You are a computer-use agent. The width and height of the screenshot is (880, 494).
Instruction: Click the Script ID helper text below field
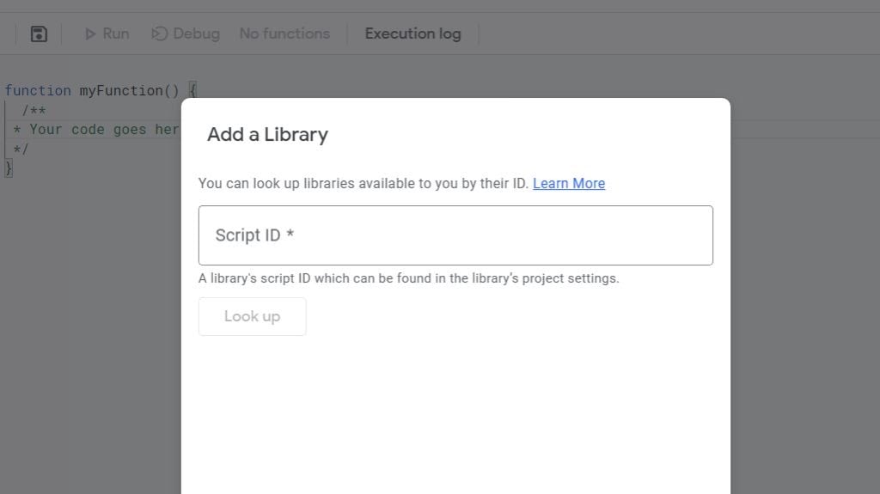coord(408,278)
